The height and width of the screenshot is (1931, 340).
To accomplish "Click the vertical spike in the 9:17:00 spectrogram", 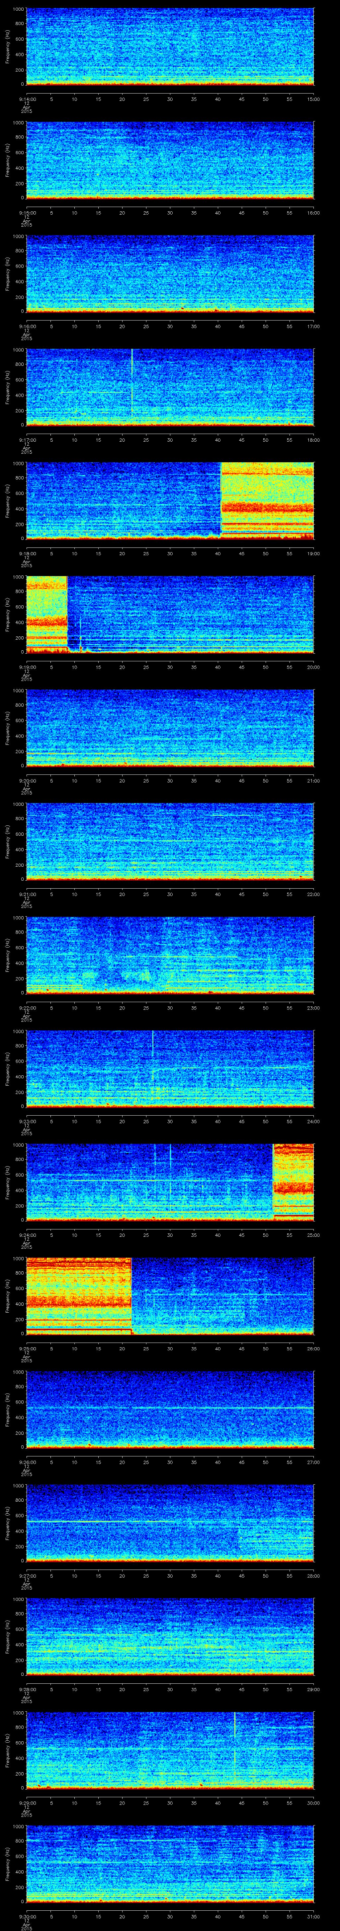I will click(x=131, y=382).
